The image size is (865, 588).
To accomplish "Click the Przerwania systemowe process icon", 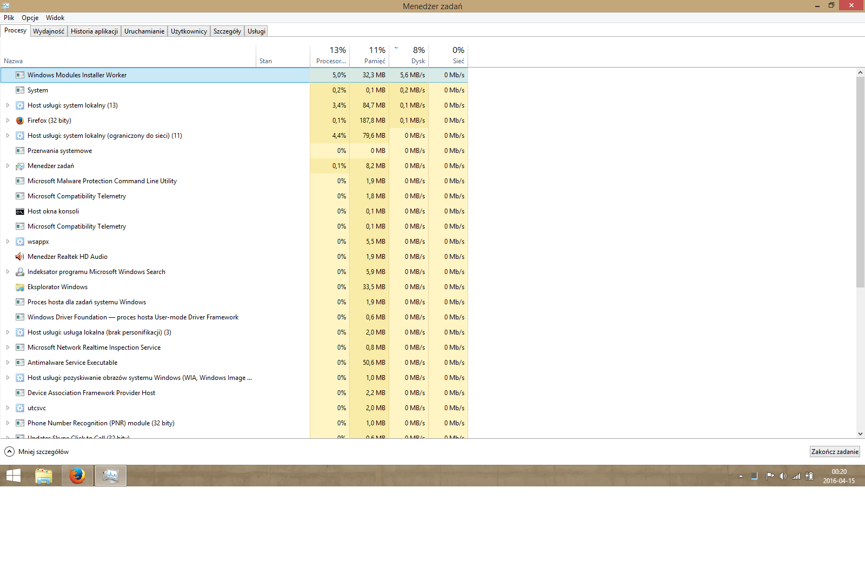I will [20, 151].
